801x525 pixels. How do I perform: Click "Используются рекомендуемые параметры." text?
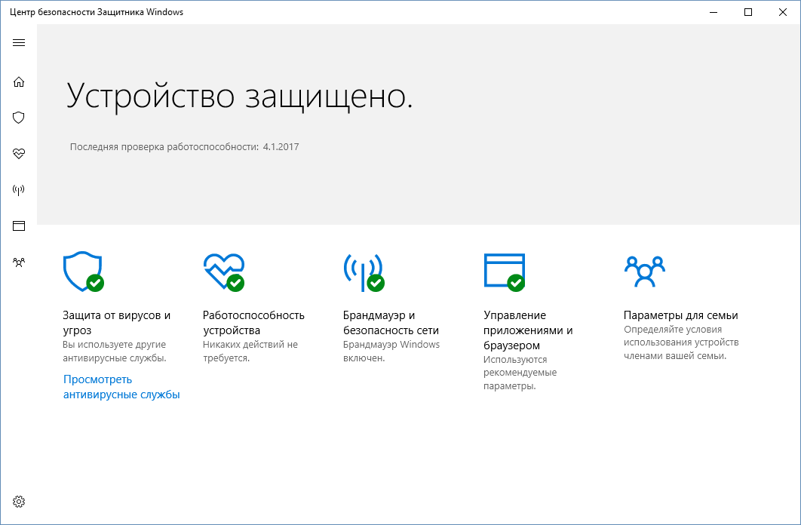pos(520,373)
